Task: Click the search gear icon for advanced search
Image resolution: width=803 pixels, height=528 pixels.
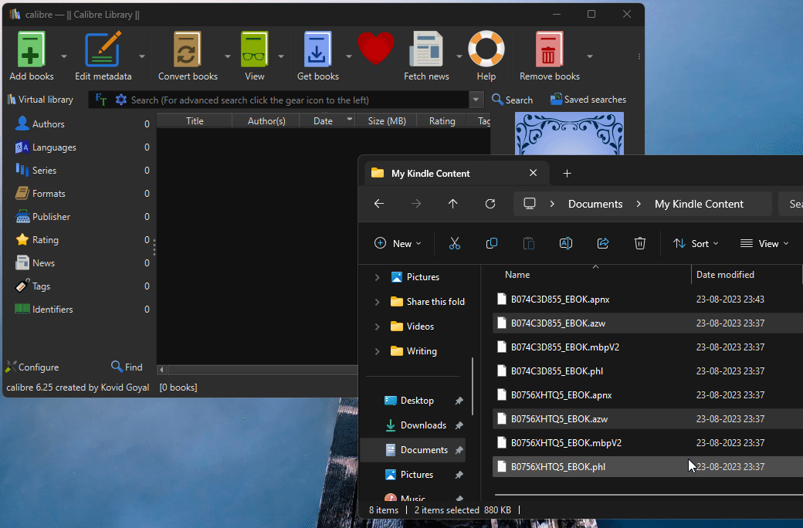Action: (x=120, y=100)
